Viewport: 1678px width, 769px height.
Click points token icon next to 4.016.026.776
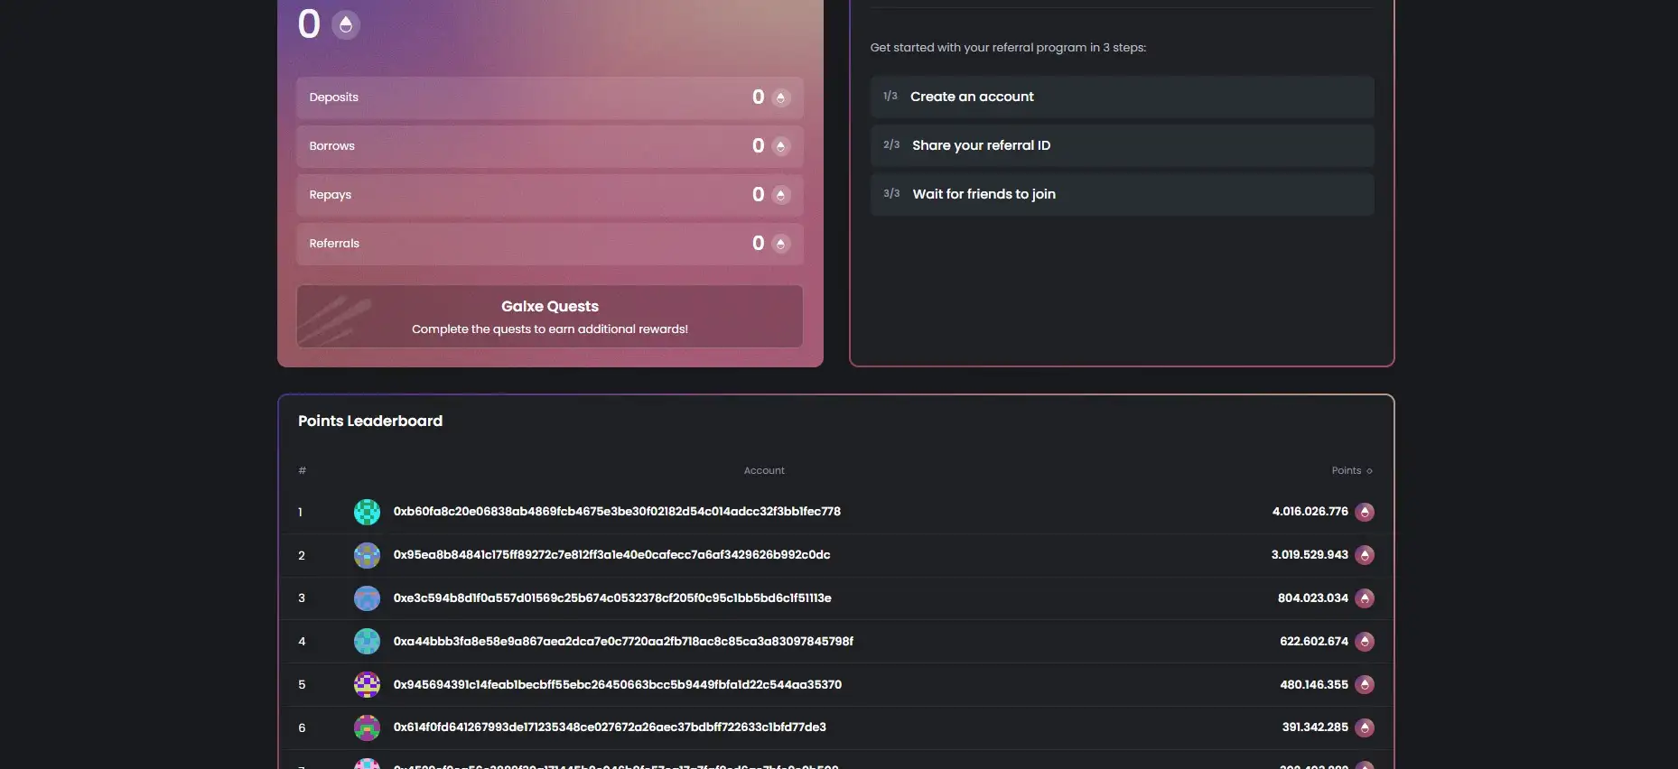tap(1365, 512)
